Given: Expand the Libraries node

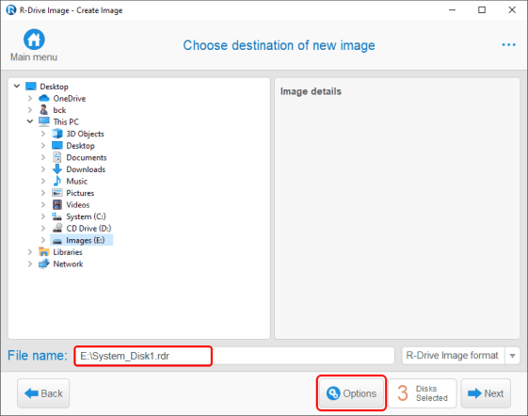Looking at the screenshot, I should [30, 251].
